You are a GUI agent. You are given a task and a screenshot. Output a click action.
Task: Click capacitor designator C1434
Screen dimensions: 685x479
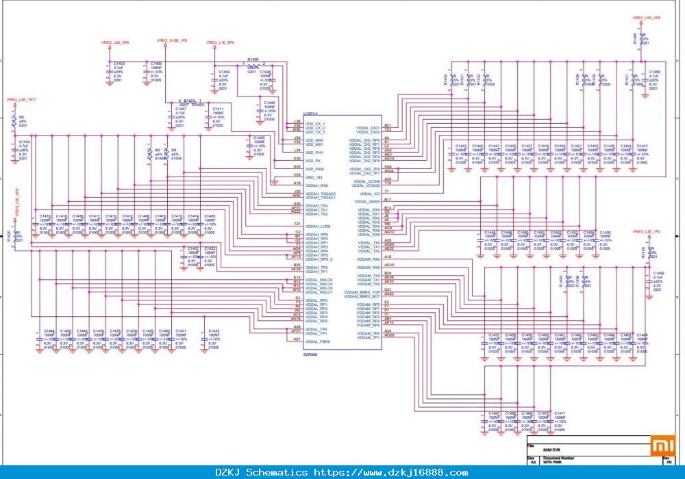click(x=25, y=142)
